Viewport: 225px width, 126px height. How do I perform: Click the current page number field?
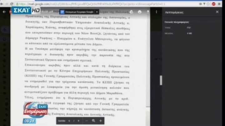pos(69,121)
